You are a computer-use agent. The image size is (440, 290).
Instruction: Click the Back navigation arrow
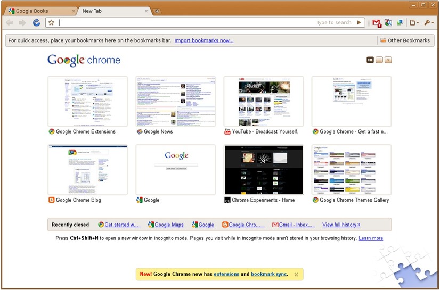(10, 23)
